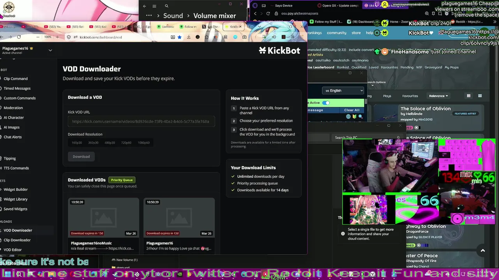Open VOD Editor page
Viewport: 499px width, 280px height.
(12, 250)
